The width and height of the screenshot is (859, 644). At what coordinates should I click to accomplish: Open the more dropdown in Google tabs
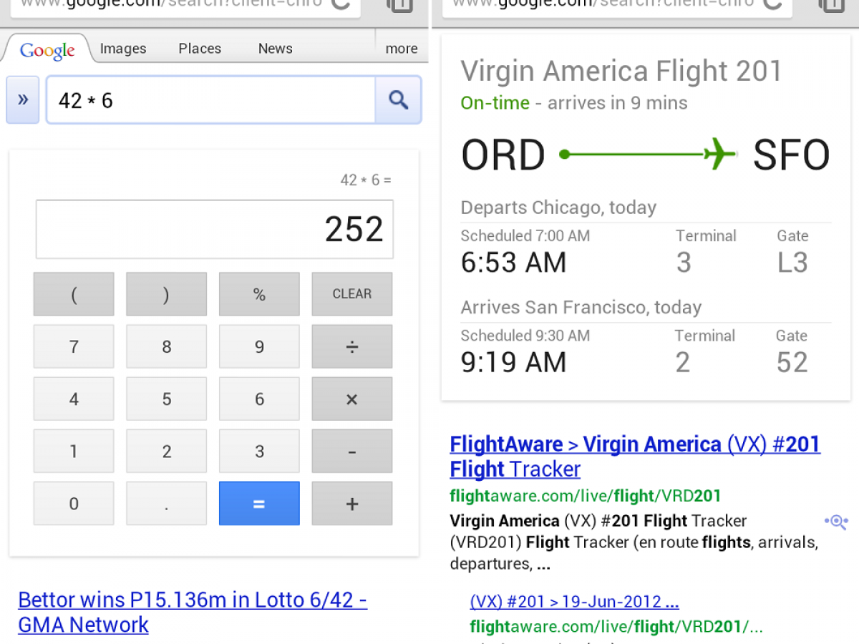click(x=401, y=49)
